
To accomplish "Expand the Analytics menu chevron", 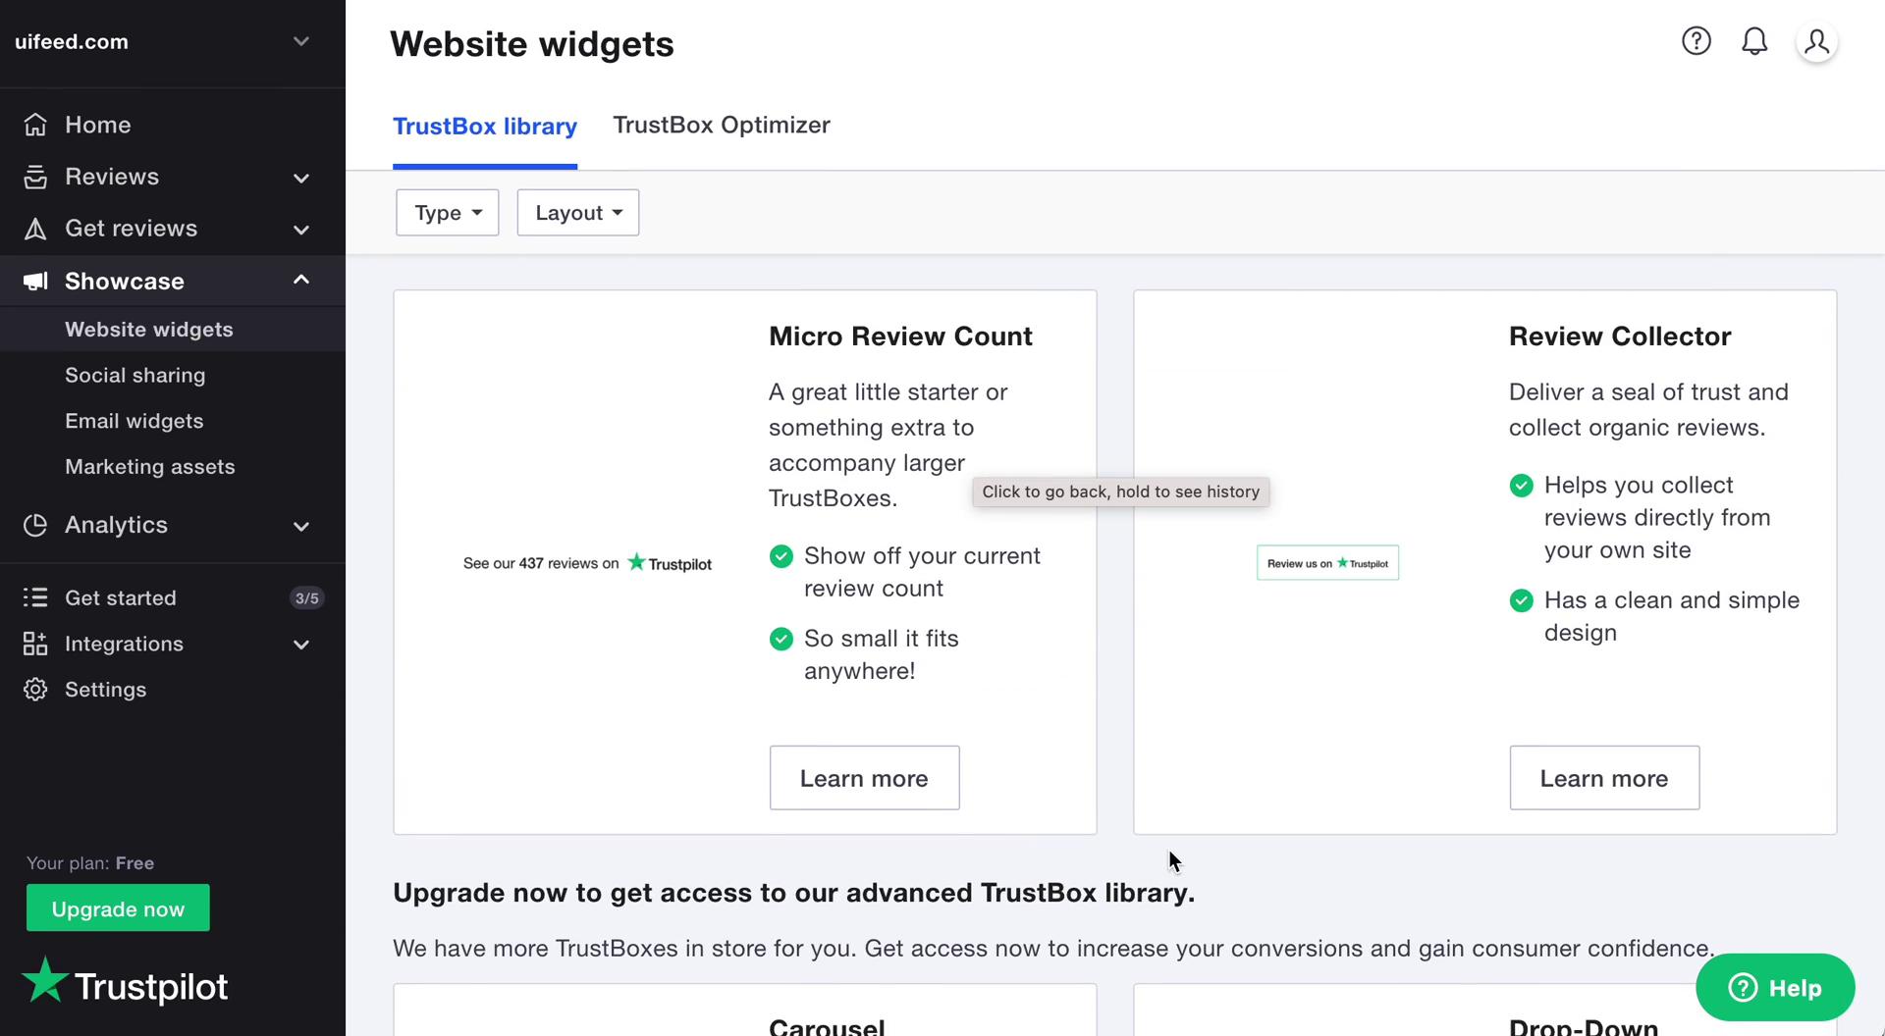I will [x=301, y=526].
